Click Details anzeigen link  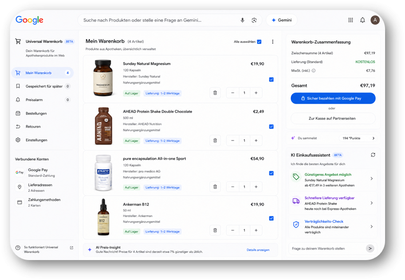(x=258, y=250)
